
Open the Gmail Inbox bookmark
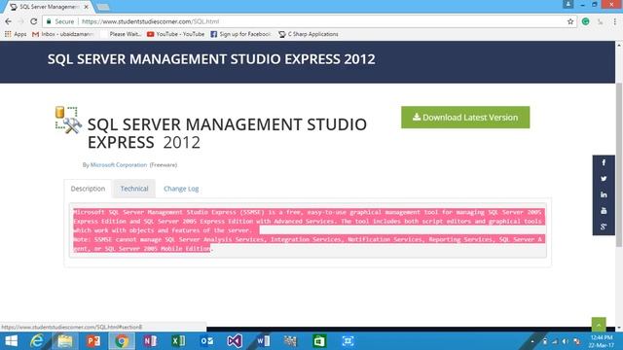coord(62,34)
